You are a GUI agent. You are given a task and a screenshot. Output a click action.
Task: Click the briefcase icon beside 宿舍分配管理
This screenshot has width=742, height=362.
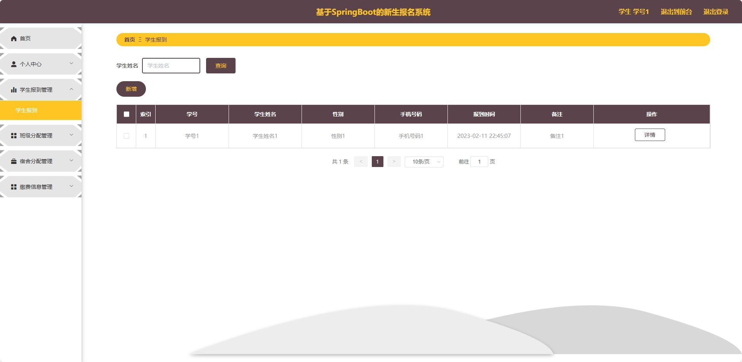[14, 161]
